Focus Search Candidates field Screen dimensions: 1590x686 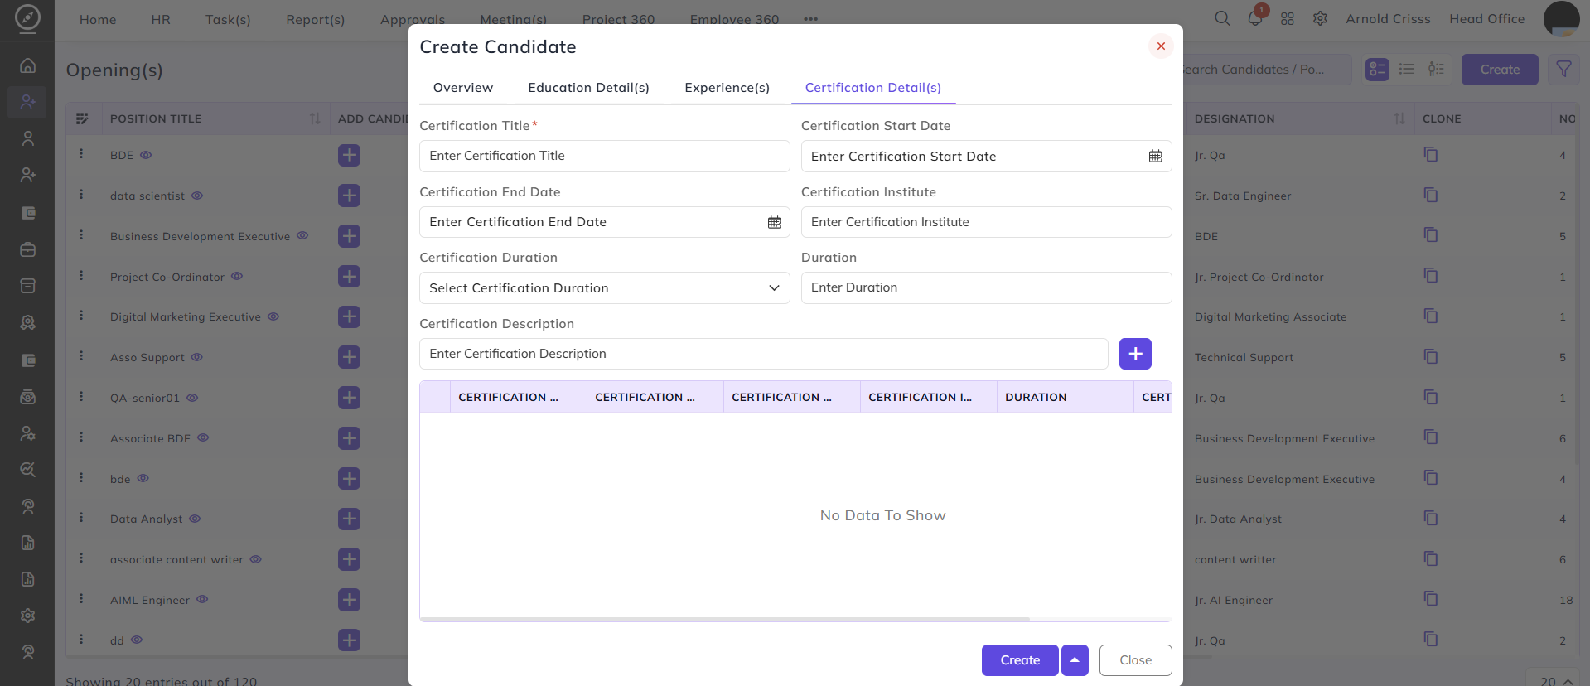[1266, 70]
